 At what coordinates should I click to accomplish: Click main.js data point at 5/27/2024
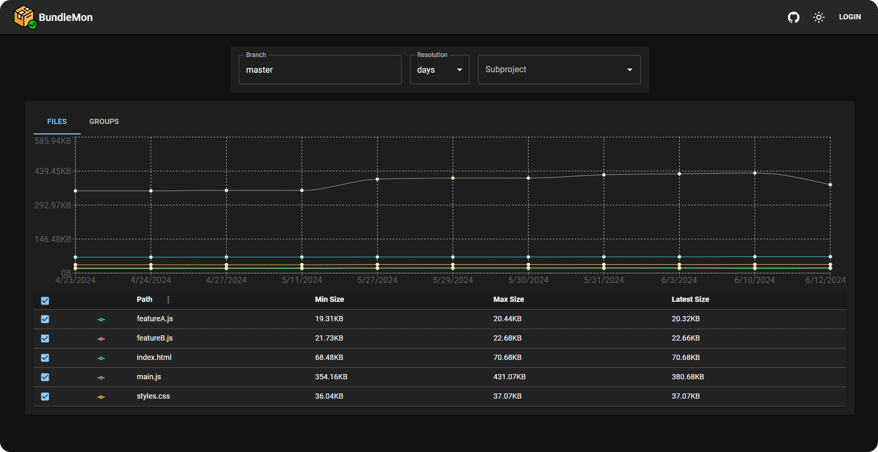377,179
